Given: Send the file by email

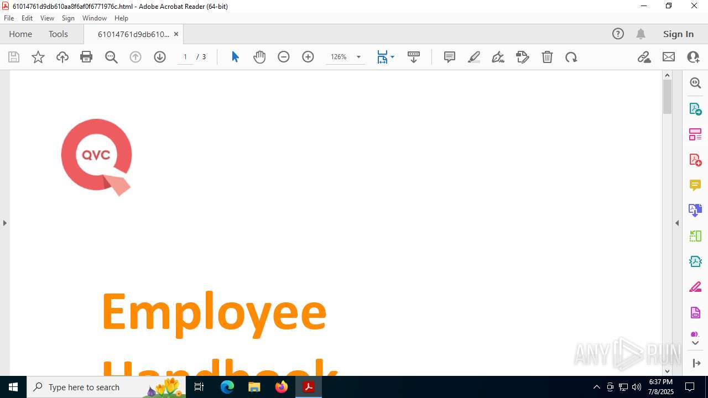Looking at the screenshot, I should [669, 57].
